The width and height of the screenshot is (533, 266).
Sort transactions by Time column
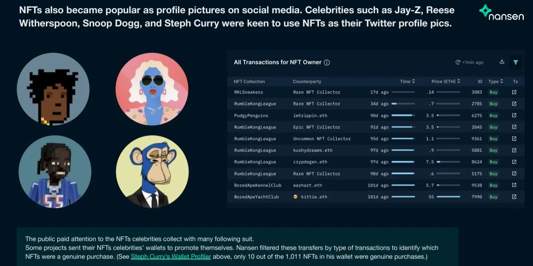point(413,82)
